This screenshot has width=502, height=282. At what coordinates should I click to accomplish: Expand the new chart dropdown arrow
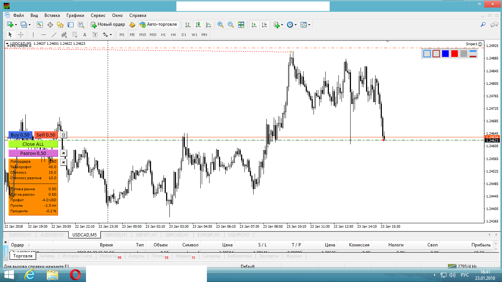pyautogui.click(x=16, y=25)
